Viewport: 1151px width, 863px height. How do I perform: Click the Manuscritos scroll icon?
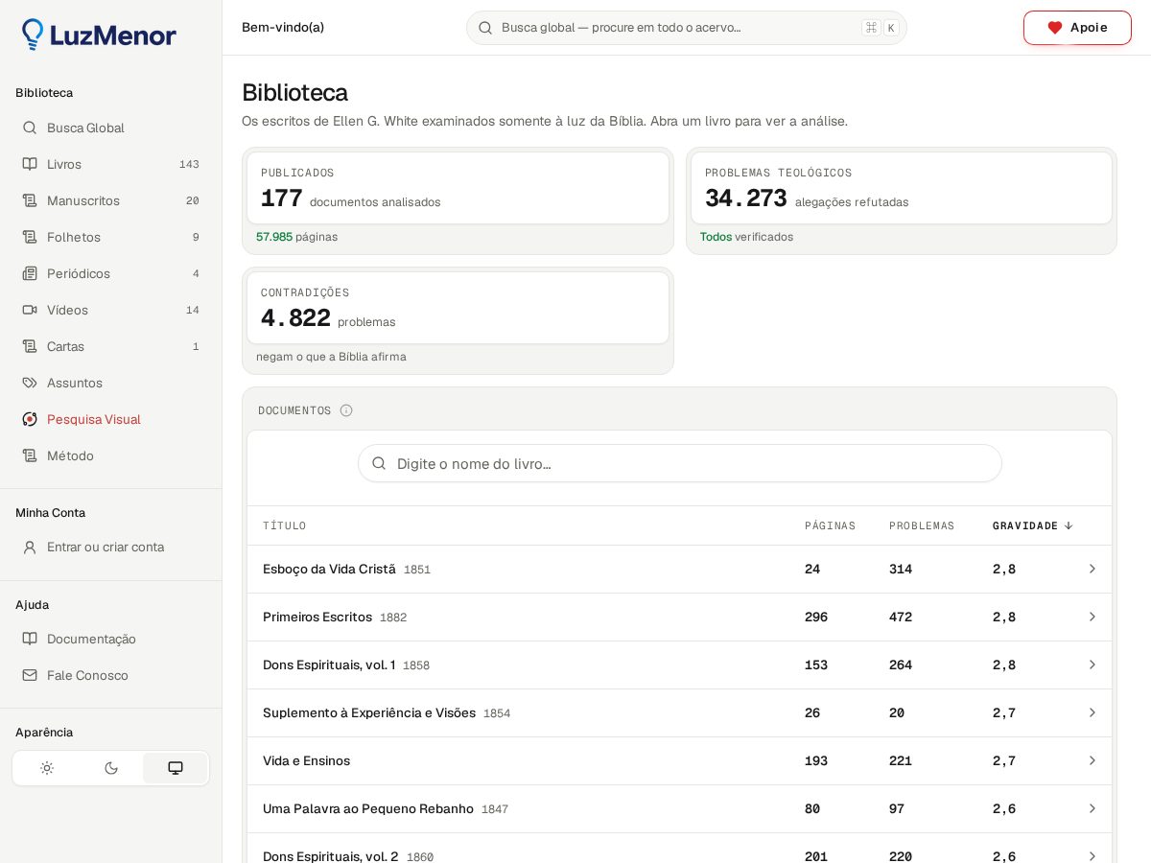30,200
